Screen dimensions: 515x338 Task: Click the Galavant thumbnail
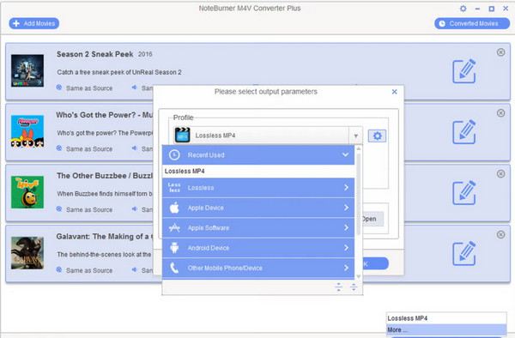[27, 253]
